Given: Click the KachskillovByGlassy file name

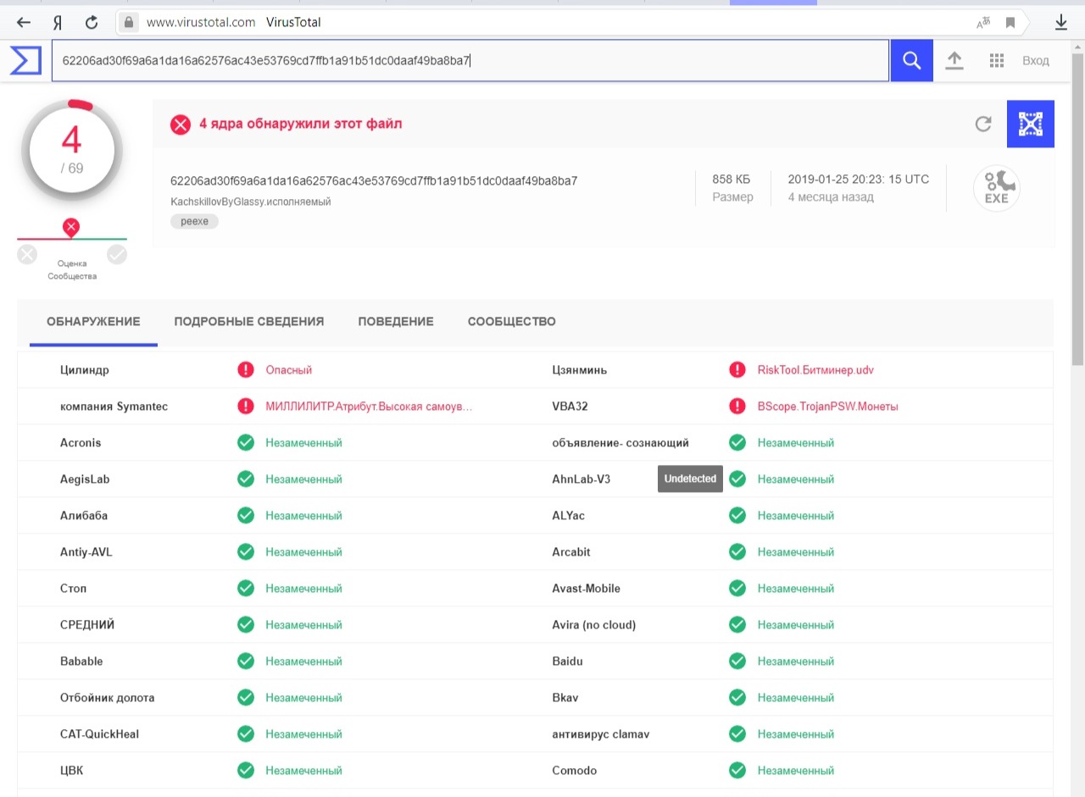Looking at the screenshot, I should (251, 202).
